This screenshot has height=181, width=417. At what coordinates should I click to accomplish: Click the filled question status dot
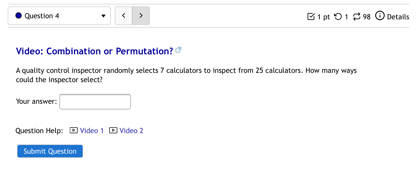(x=18, y=15)
